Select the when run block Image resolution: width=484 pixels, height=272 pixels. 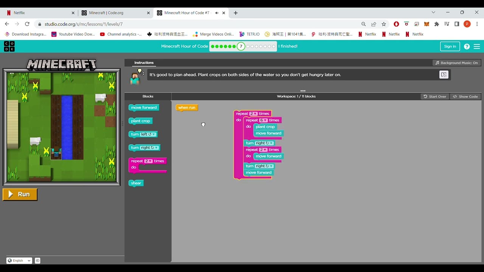(187, 108)
